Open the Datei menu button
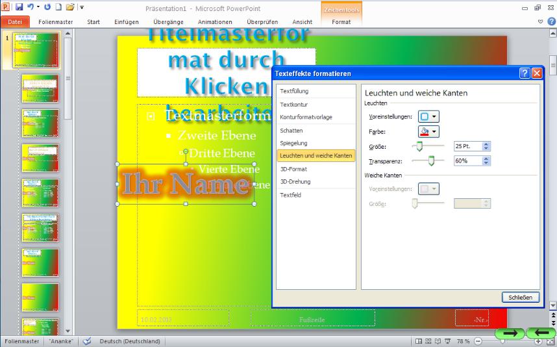The height and width of the screenshot is (347, 557). pyautogui.click(x=14, y=21)
